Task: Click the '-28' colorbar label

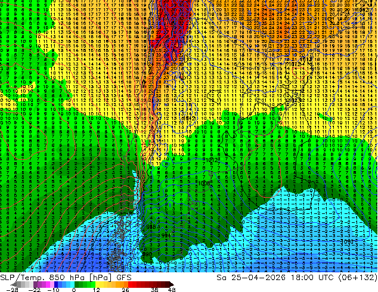Action: coord(11,290)
